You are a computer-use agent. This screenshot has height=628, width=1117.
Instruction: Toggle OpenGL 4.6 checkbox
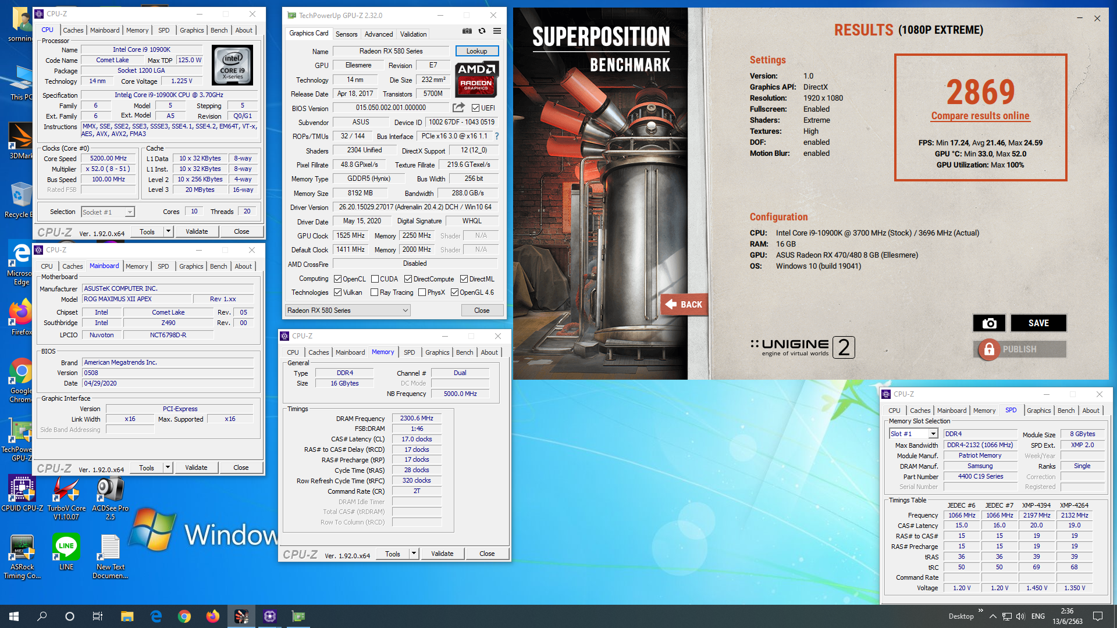tap(454, 292)
